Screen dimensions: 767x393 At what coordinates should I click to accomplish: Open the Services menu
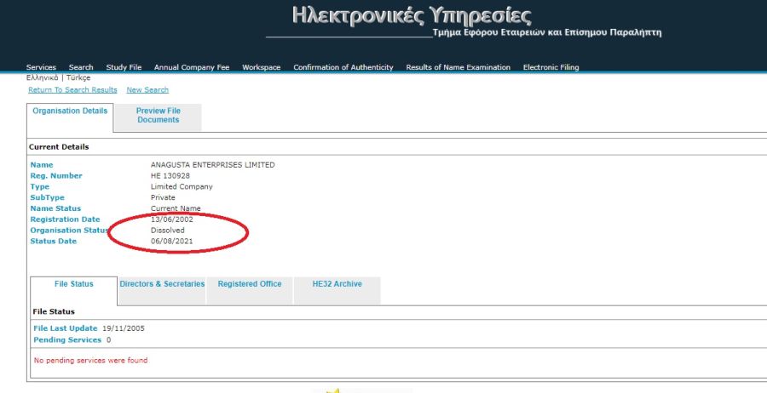(x=41, y=67)
